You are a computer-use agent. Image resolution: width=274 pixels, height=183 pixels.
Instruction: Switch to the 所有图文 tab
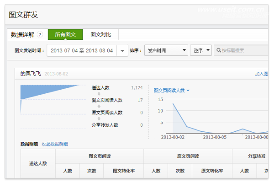coord(66,34)
